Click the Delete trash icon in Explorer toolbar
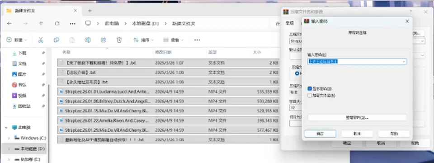Screen dimensions: 434x163 119,40
